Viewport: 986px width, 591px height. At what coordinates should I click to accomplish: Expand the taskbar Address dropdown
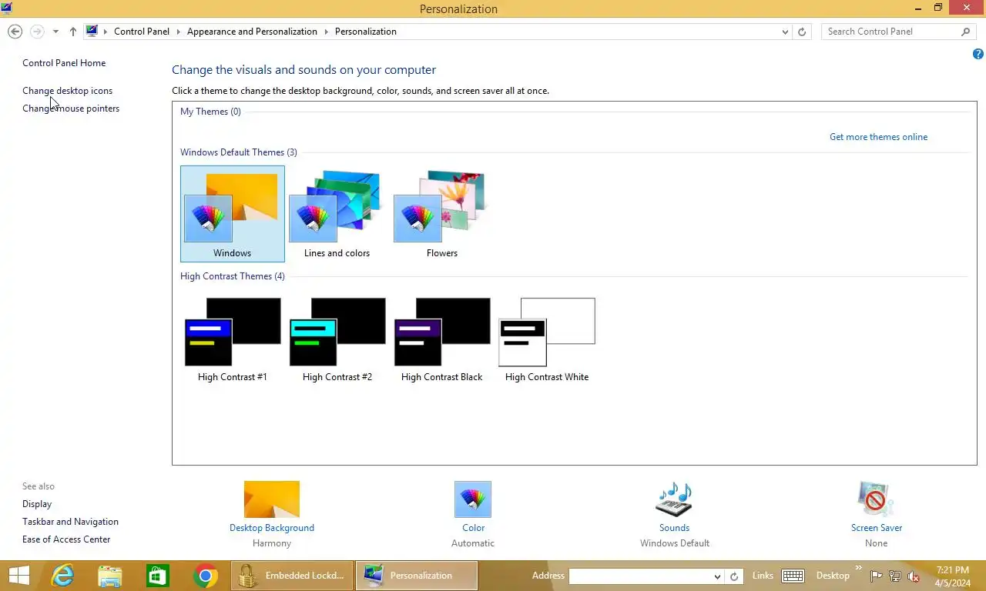717,576
